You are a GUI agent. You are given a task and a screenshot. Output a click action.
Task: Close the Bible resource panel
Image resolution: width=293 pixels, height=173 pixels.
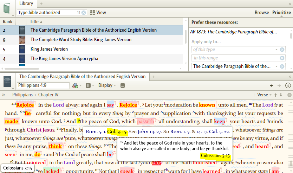290,77
